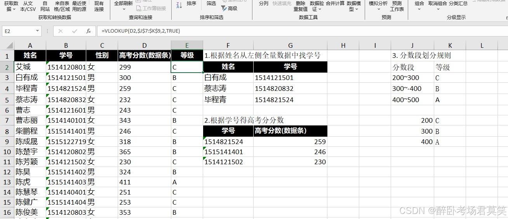Click the heading 1.根据姓名从左侧全量数据中找学号

point(263,56)
